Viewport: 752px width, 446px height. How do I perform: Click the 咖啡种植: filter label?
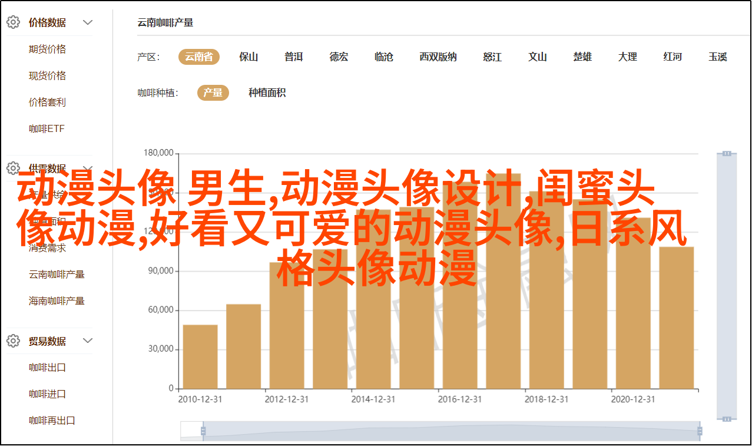pyautogui.click(x=158, y=92)
